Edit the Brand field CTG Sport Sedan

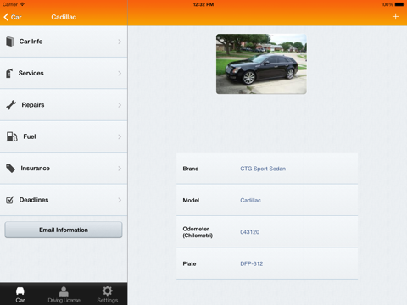(x=263, y=169)
